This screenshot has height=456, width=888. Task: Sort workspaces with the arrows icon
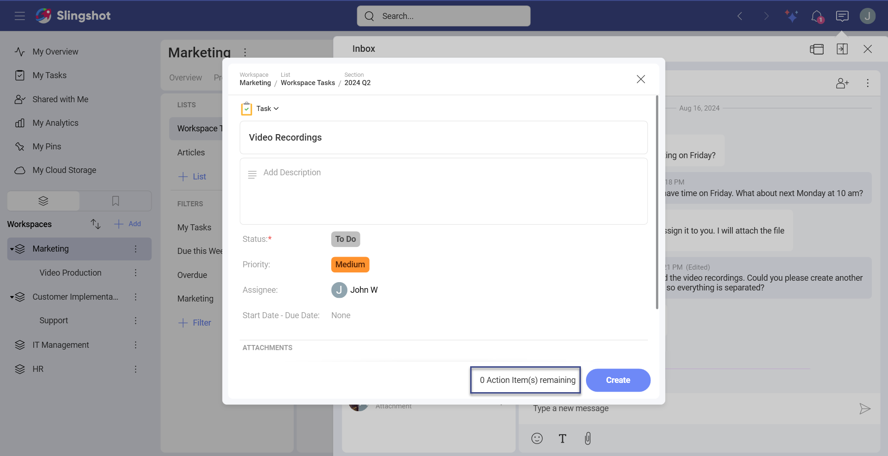tap(95, 224)
